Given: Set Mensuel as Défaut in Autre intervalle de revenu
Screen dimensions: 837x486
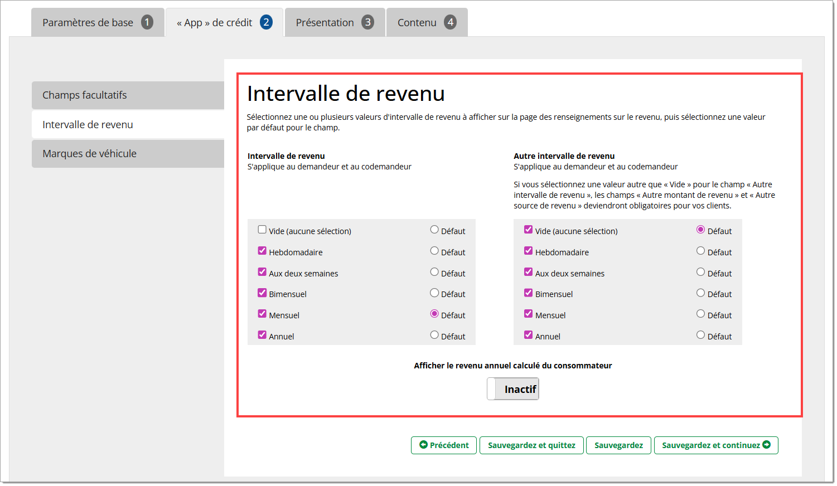Looking at the screenshot, I should 700,314.
